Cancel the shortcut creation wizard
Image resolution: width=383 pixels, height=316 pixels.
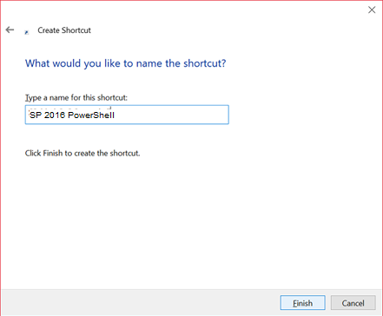coord(353,303)
